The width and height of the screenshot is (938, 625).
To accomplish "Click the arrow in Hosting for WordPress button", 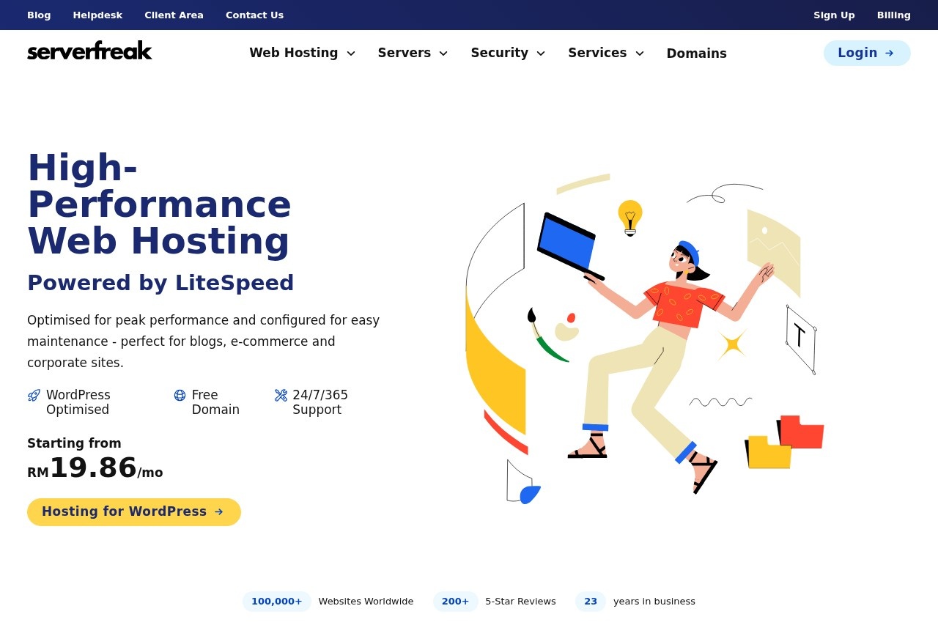I will (x=219, y=512).
